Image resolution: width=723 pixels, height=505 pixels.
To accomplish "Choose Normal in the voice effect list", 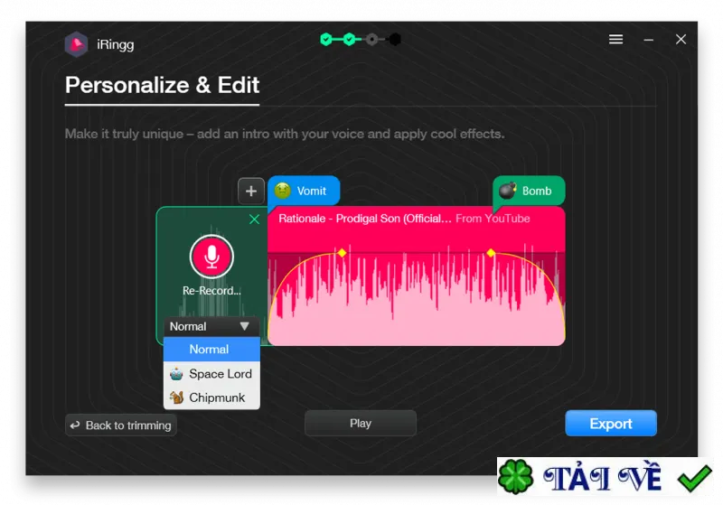I will [211, 350].
